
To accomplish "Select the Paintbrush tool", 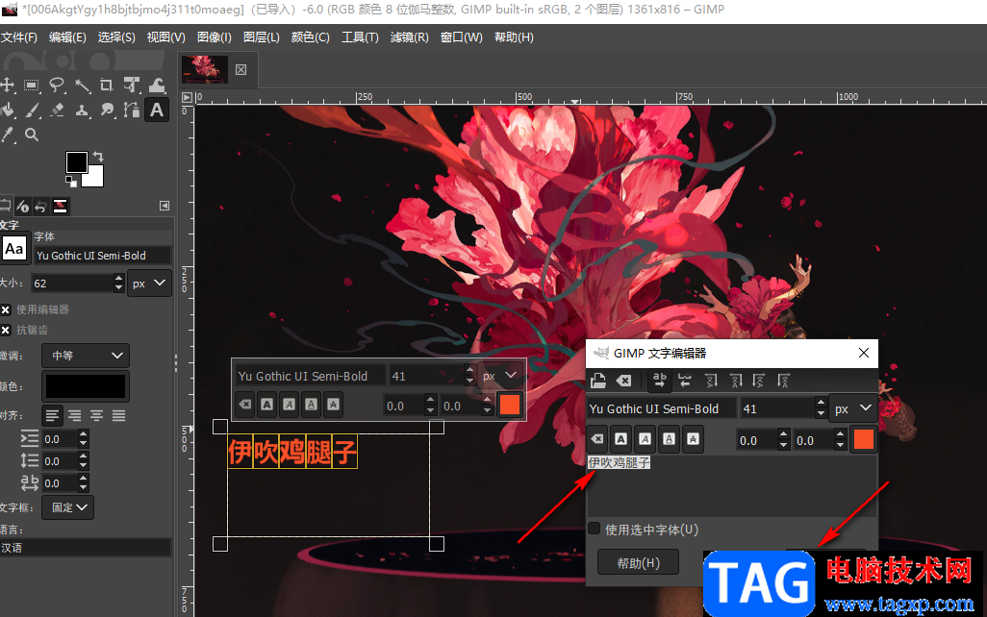I will [x=32, y=111].
